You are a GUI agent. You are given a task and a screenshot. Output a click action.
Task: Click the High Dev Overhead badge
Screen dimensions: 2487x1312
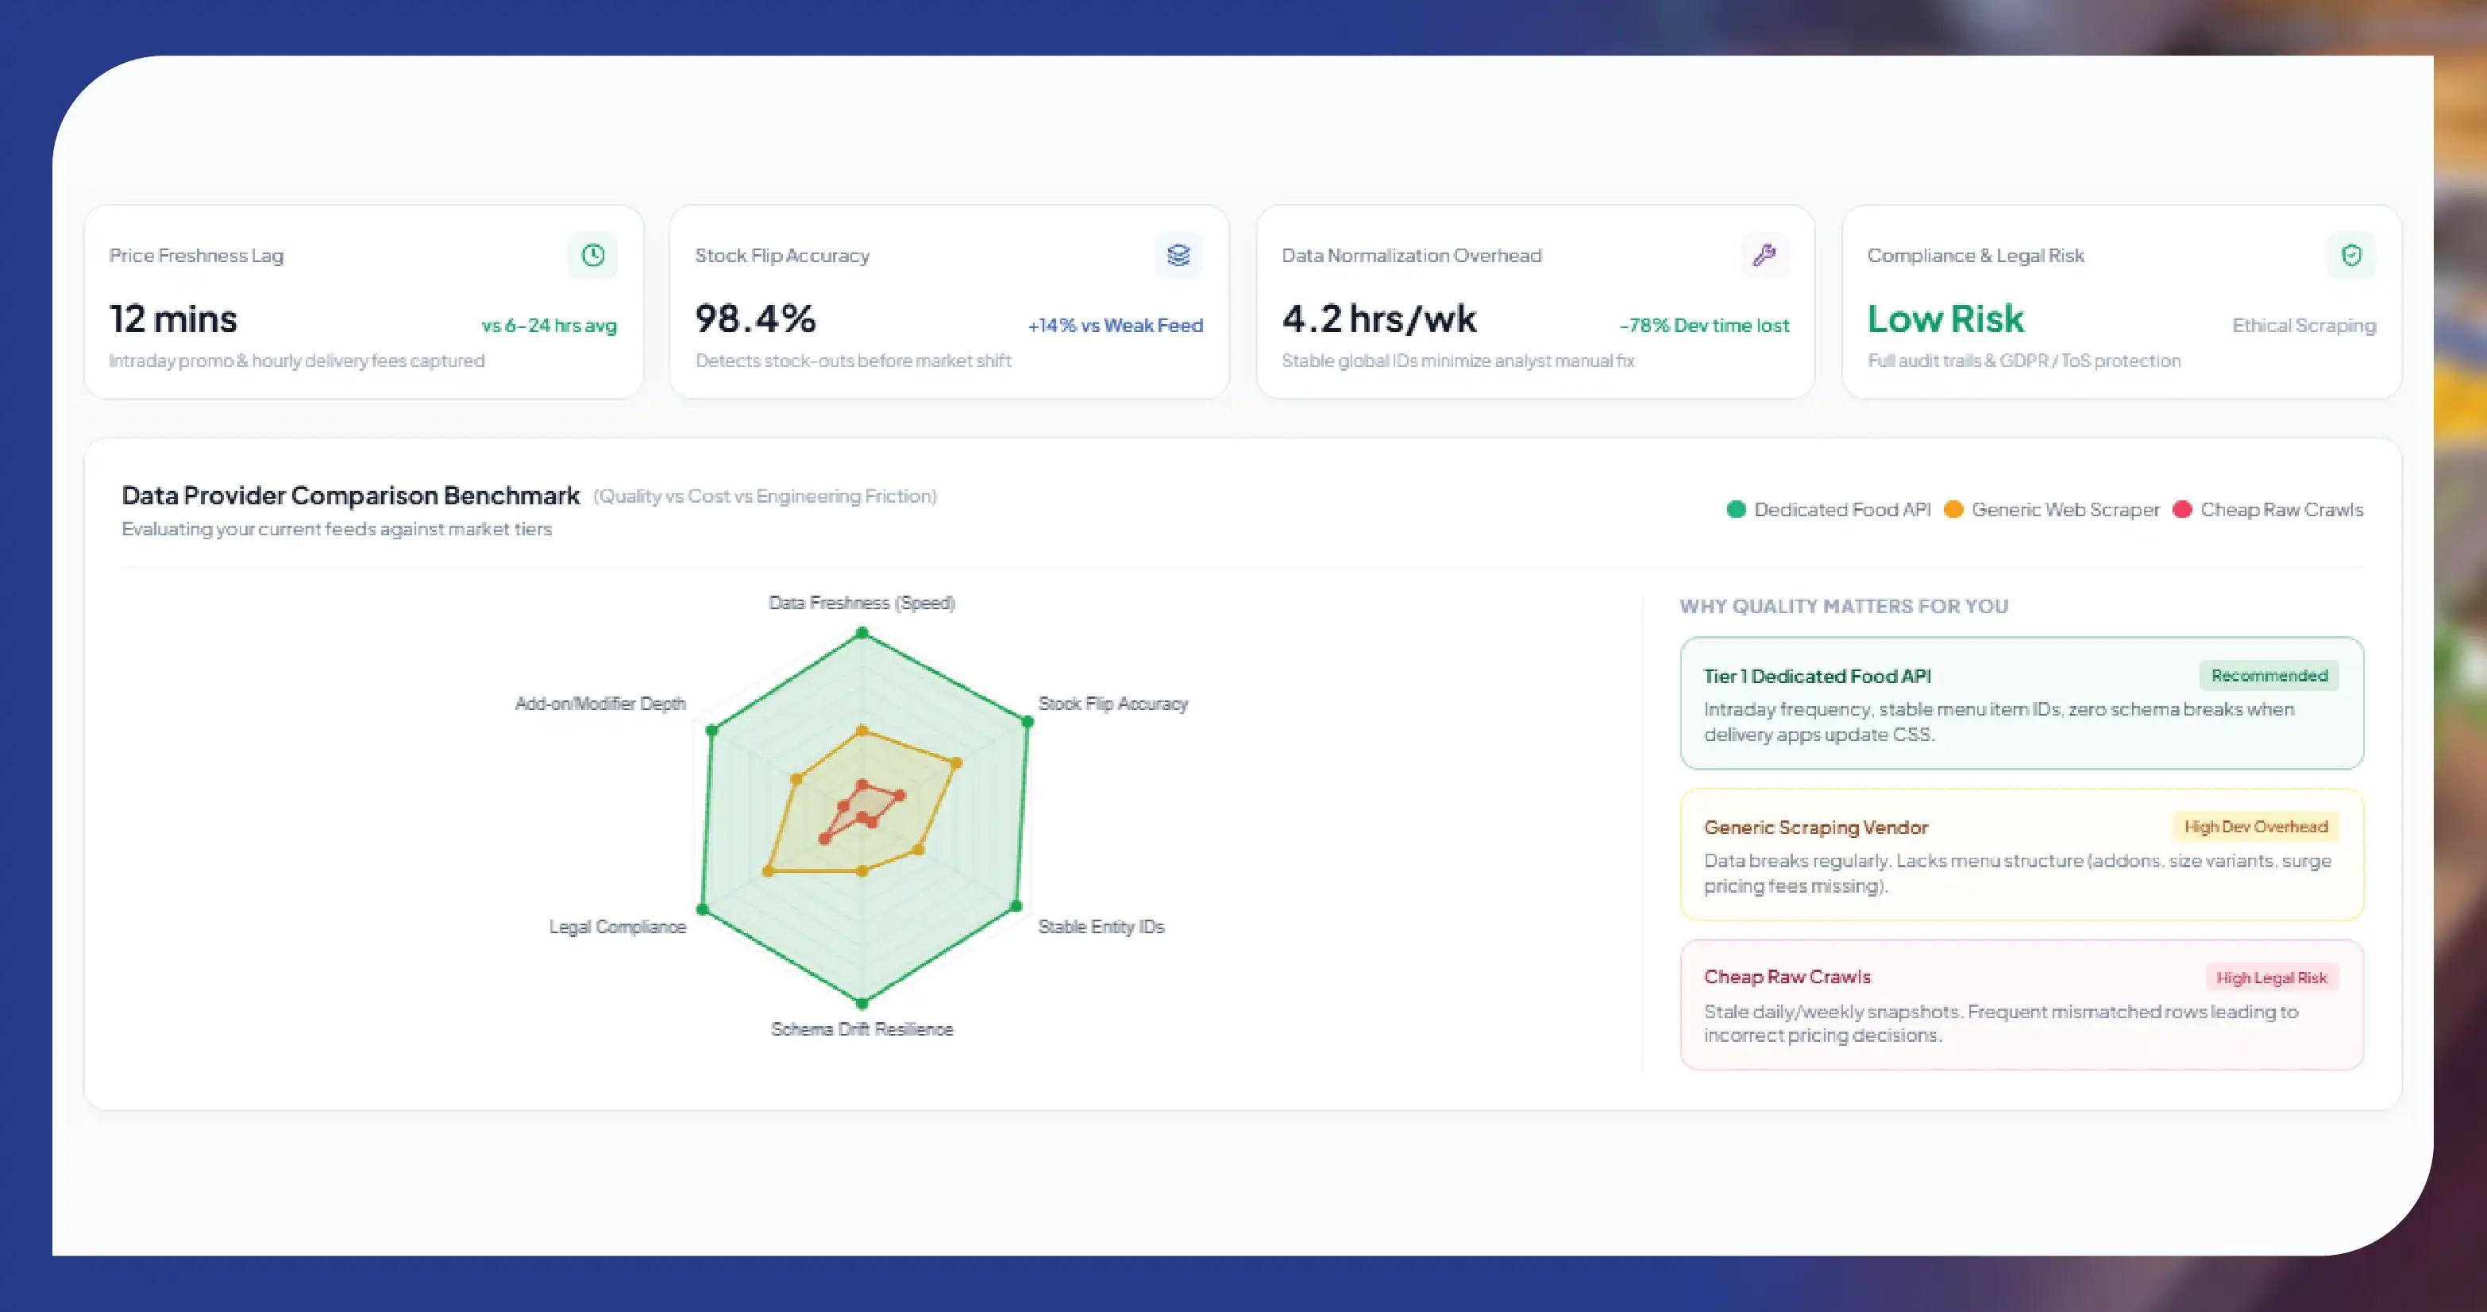[2255, 827]
